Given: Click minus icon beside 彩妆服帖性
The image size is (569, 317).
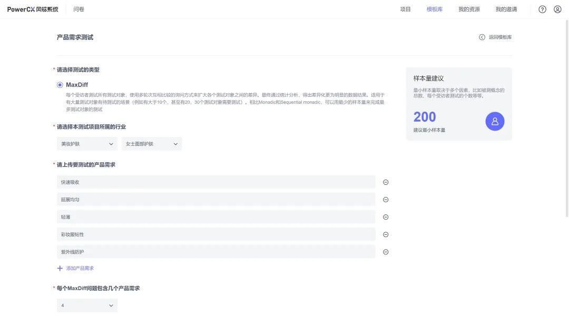Looking at the screenshot, I should [386, 234].
